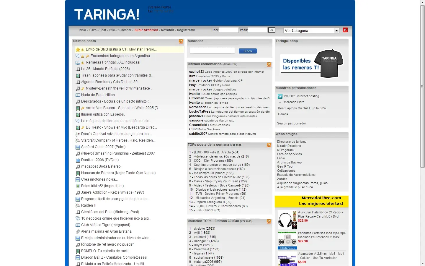This screenshot has height=266, width=425.
Task: Select Subir Archivos in the navigation bar
Action: [x=146, y=30]
